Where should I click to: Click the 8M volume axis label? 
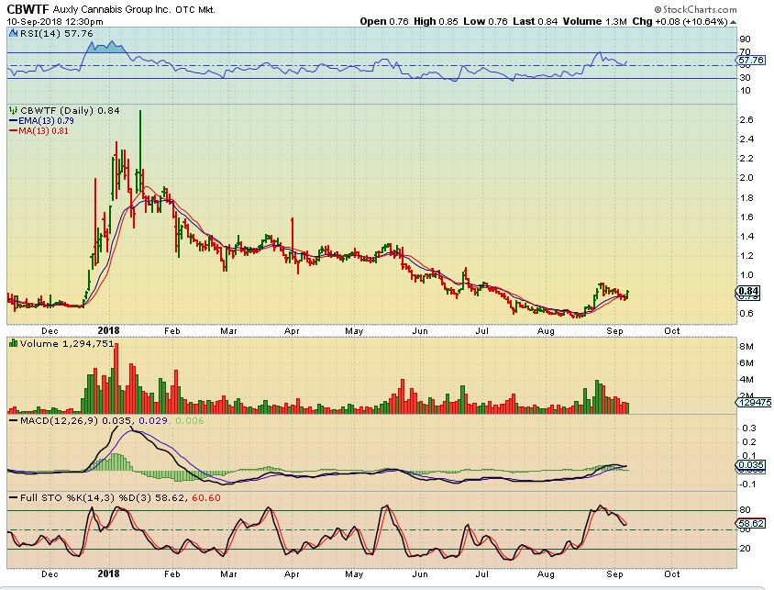pyautogui.click(x=746, y=347)
